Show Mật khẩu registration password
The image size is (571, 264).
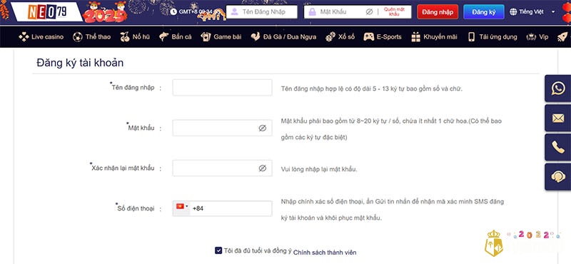262,128
